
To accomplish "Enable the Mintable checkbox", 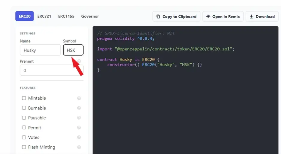I will pos(24,98).
